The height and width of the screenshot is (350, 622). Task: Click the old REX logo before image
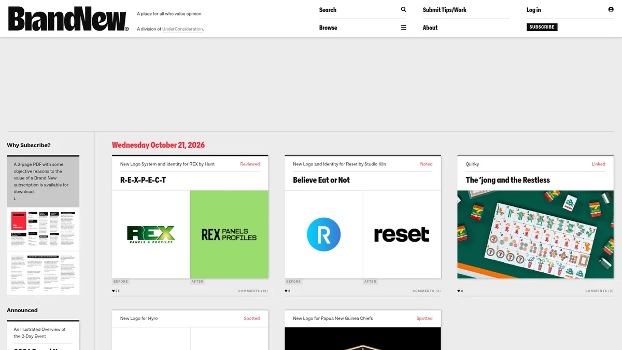click(x=151, y=234)
